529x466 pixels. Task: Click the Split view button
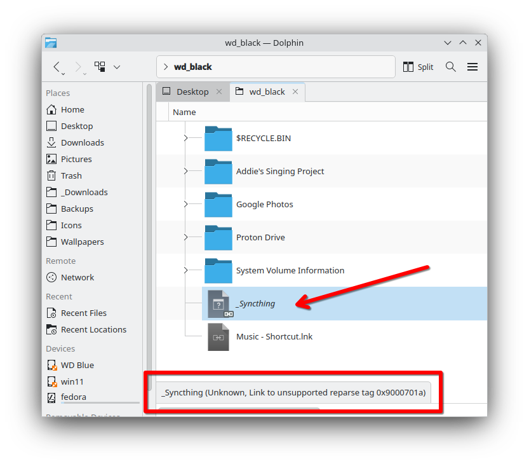click(419, 67)
